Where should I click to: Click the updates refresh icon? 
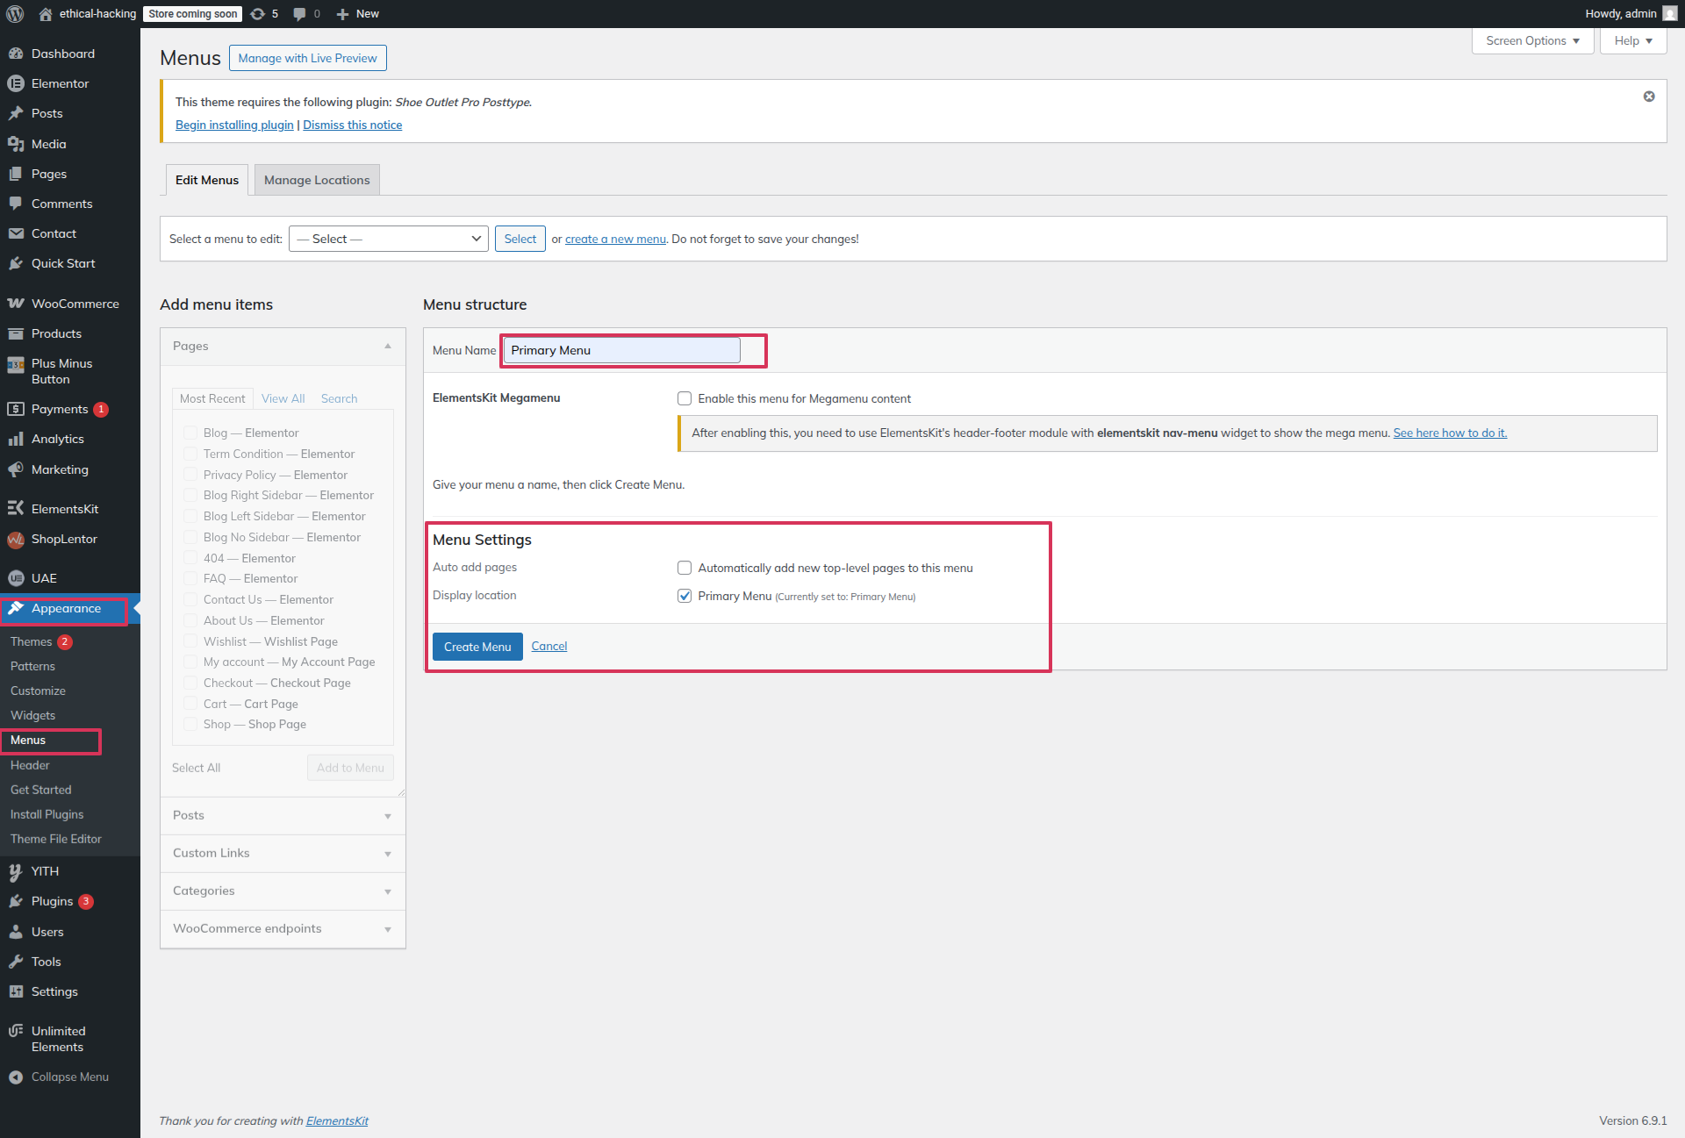[257, 14]
